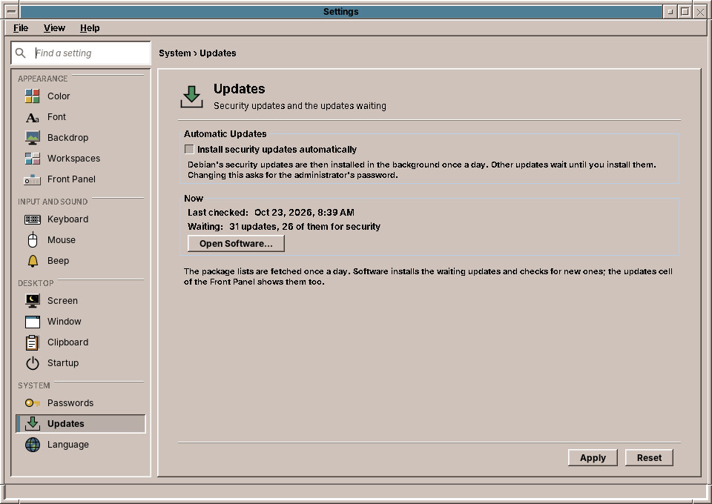The image size is (712, 504).
Task: Click the Last checked date value
Action: coord(304,212)
